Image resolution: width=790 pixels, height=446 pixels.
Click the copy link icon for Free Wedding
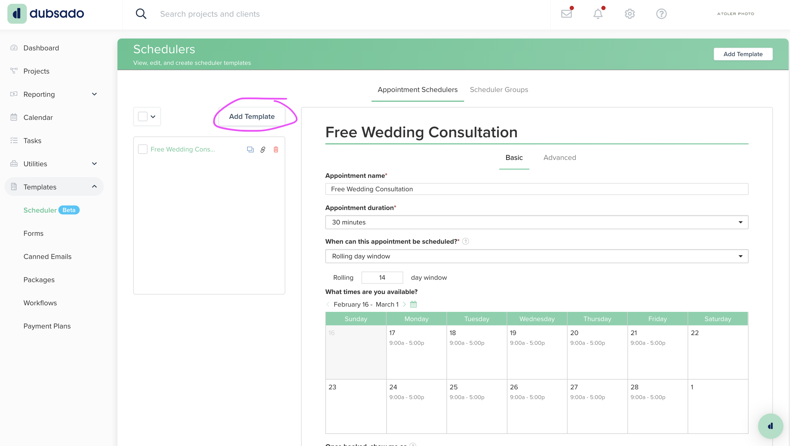tap(263, 150)
